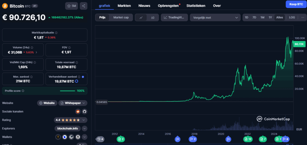Select the 7D time range
Viewport: 307px width, 145px height.
tap(254, 17)
